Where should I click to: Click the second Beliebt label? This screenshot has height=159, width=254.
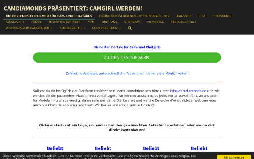103,148
